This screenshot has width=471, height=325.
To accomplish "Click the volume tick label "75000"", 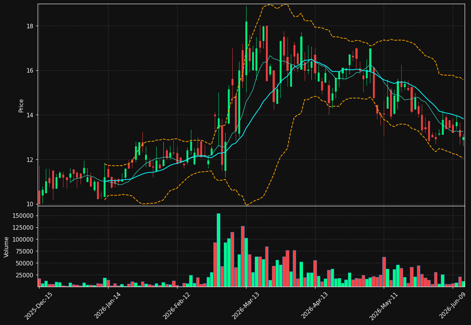I will click(25, 251).
